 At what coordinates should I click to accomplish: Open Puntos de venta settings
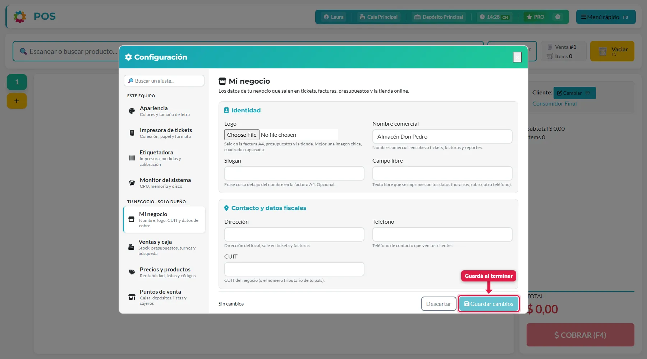(164, 297)
